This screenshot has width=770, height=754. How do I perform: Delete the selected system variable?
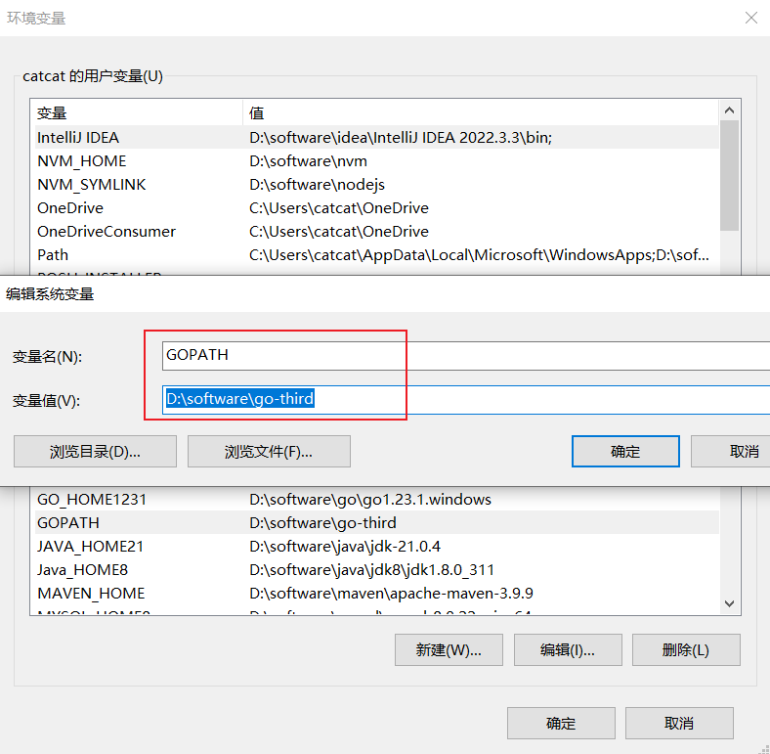[x=686, y=650]
